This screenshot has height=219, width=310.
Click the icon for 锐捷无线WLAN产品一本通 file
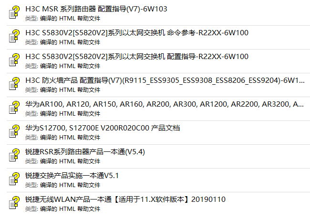point(14,203)
